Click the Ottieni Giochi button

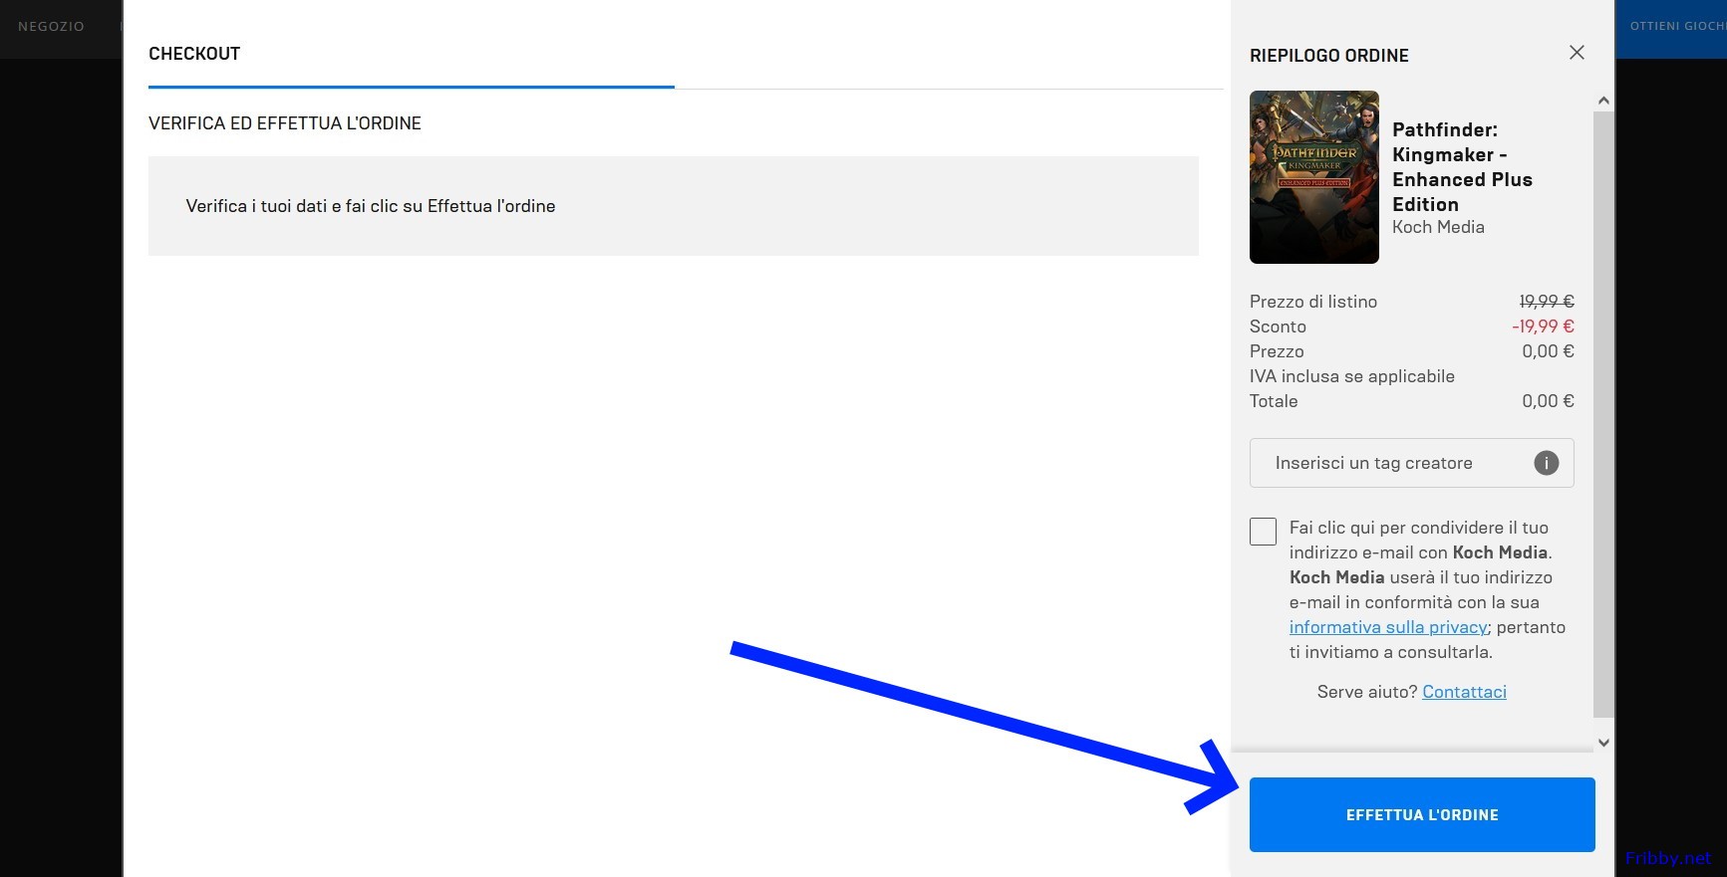1674,27
